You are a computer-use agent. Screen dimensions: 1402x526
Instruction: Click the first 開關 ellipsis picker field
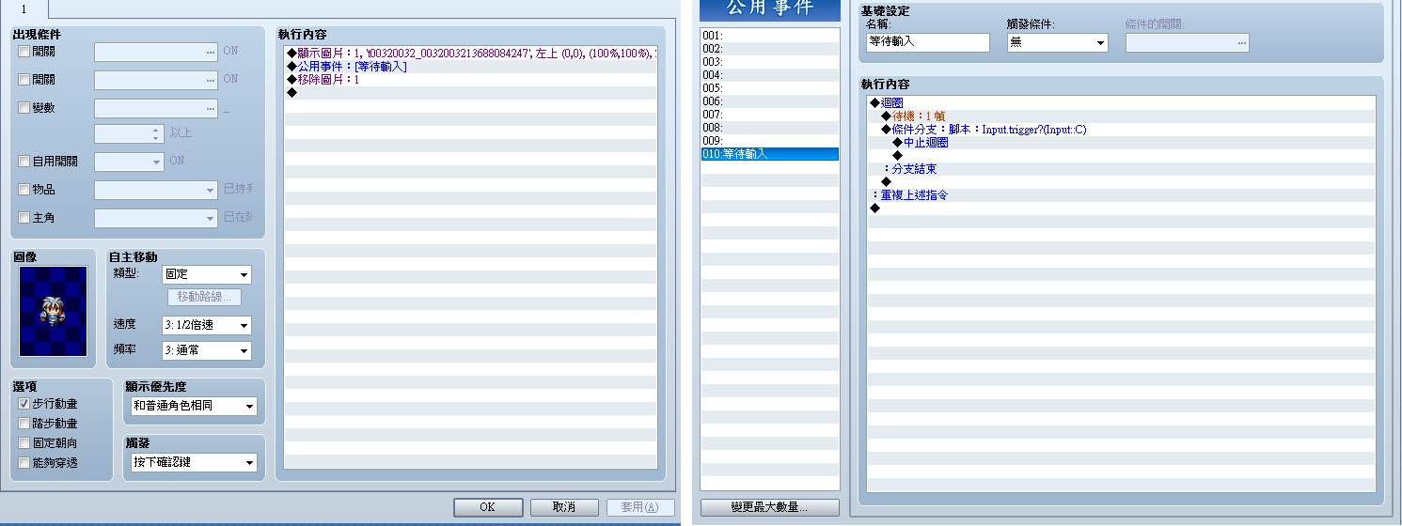pyautogui.click(x=156, y=51)
